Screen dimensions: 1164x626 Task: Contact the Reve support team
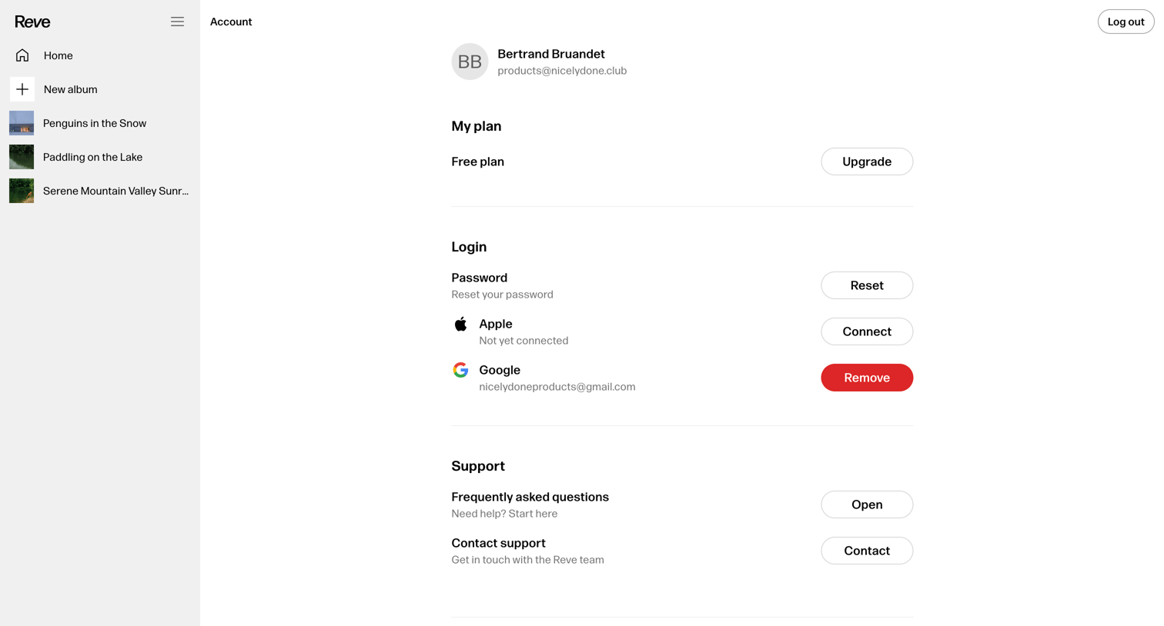(x=867, y=551)
